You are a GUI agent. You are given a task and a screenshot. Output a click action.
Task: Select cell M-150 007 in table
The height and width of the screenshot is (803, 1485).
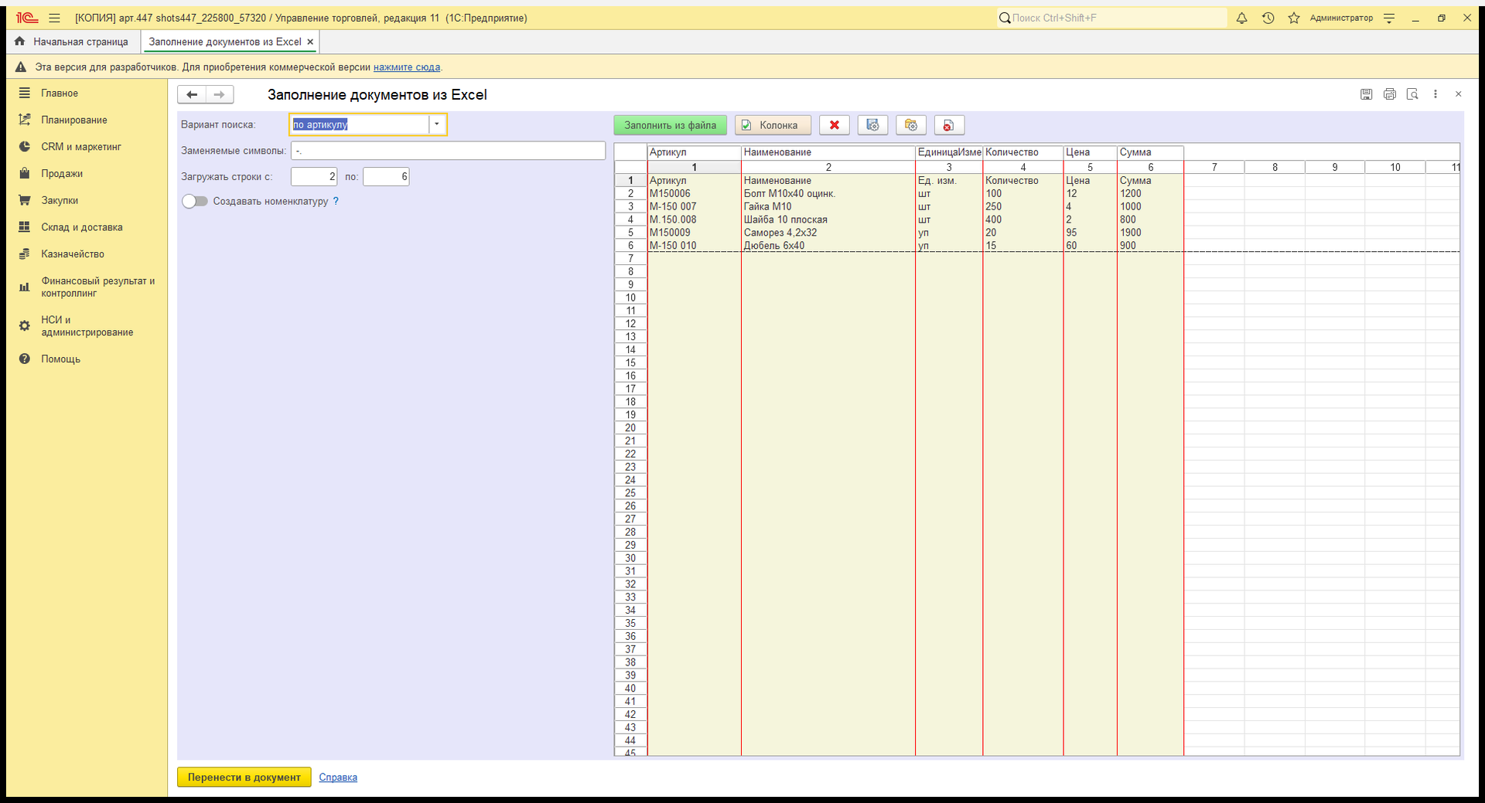tap(694, 206)
